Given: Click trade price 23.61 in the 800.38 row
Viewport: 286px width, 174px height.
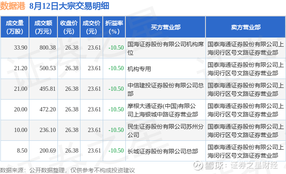Looking at the screenshot, I should pos(94,48).
